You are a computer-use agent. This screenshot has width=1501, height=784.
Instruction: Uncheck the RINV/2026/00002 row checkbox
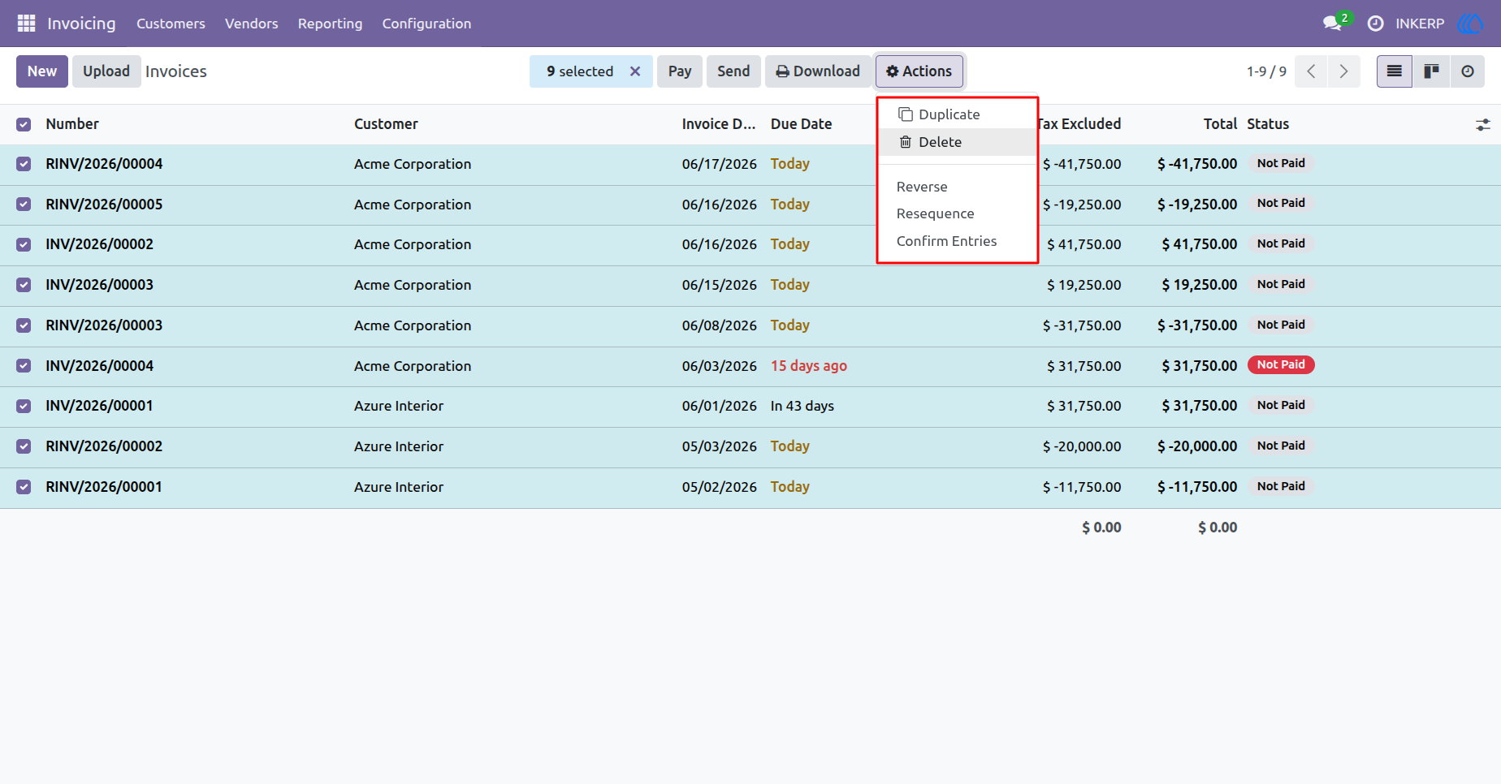(x=24, y=446)
